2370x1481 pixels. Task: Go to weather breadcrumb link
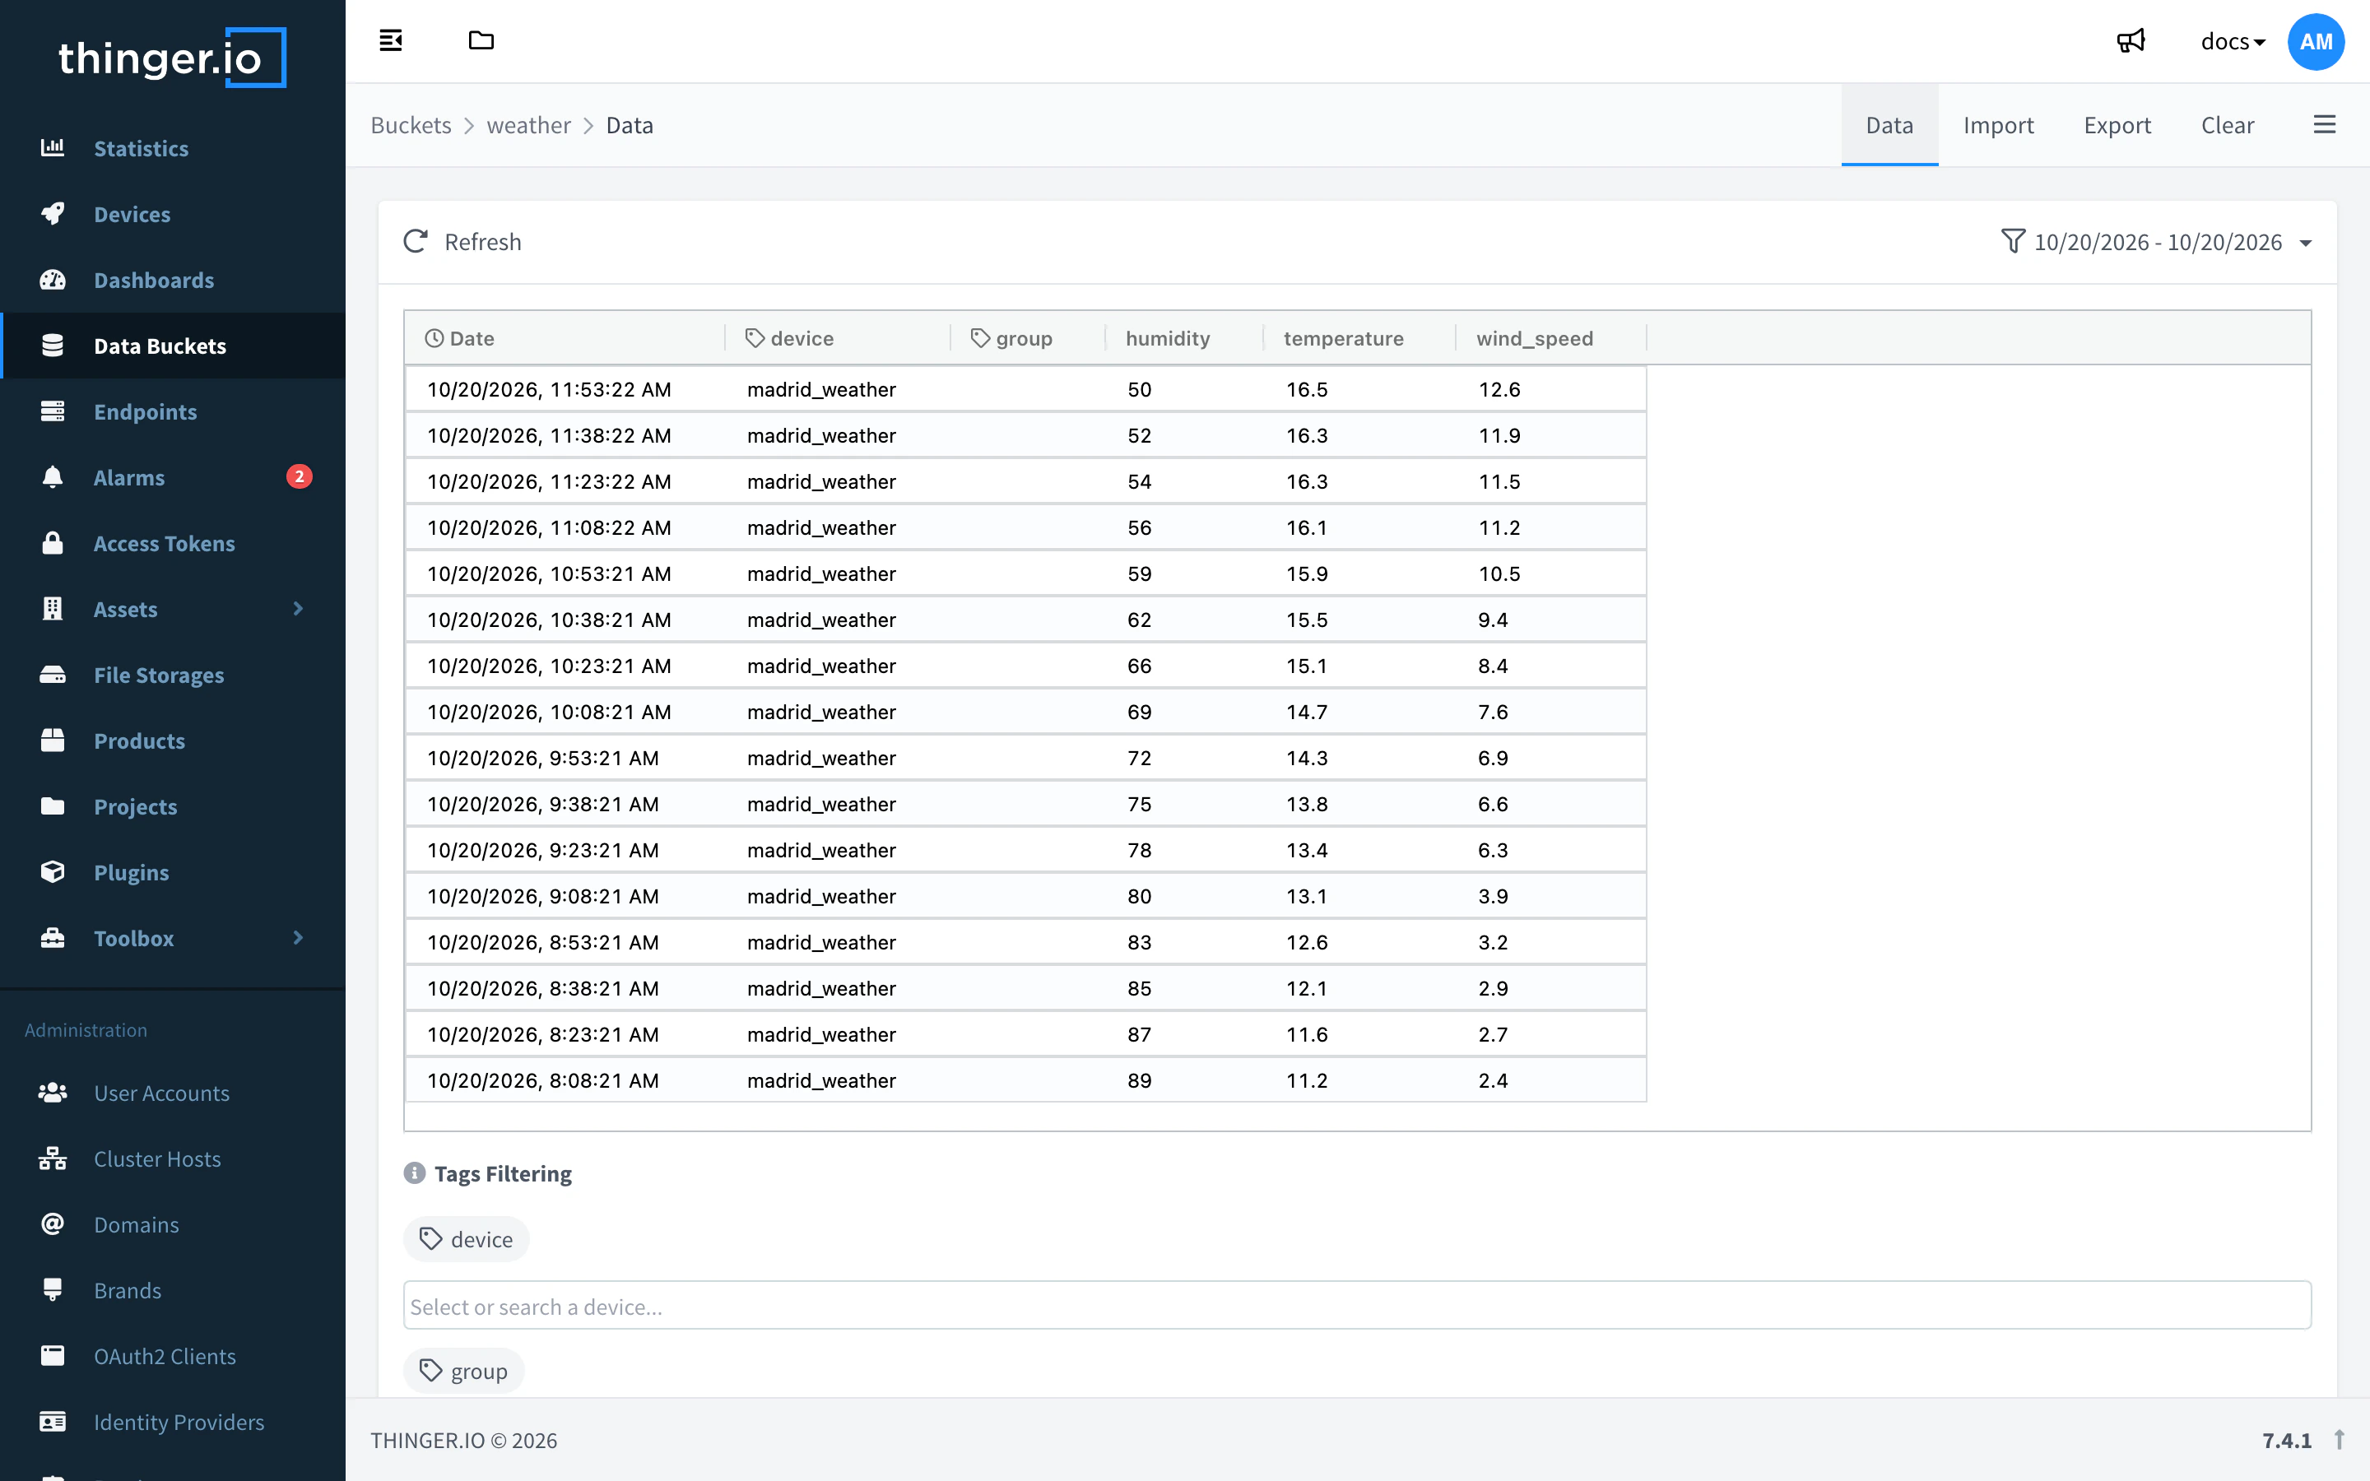tap(527, 125)
